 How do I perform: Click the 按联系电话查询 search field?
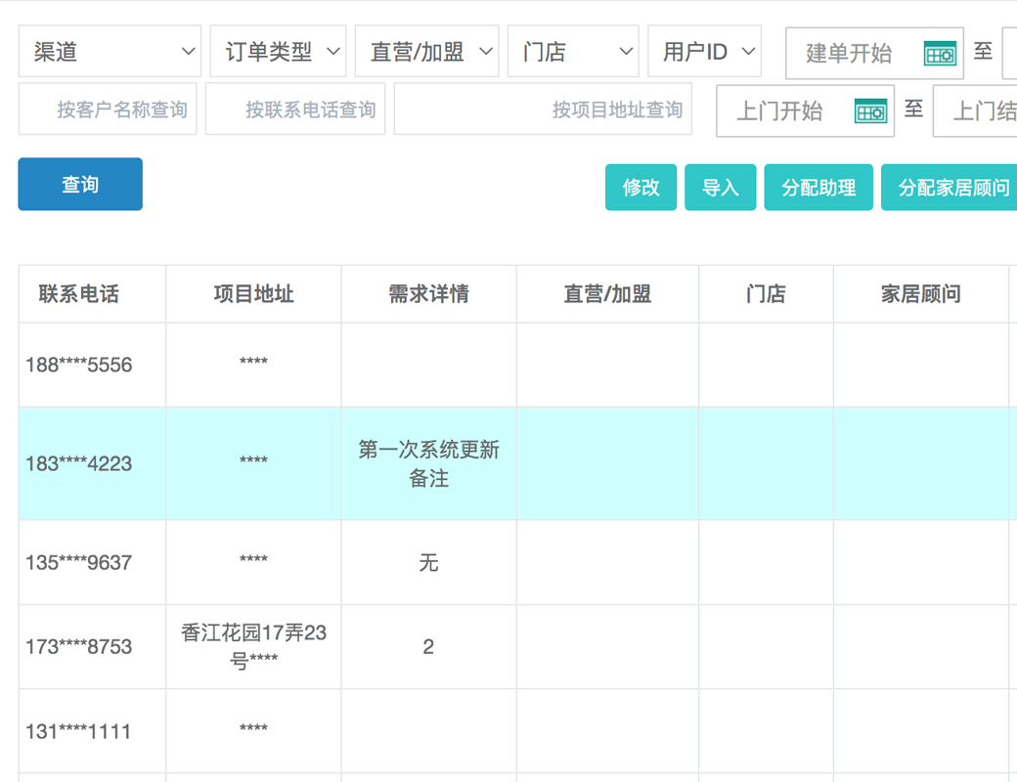295,109
